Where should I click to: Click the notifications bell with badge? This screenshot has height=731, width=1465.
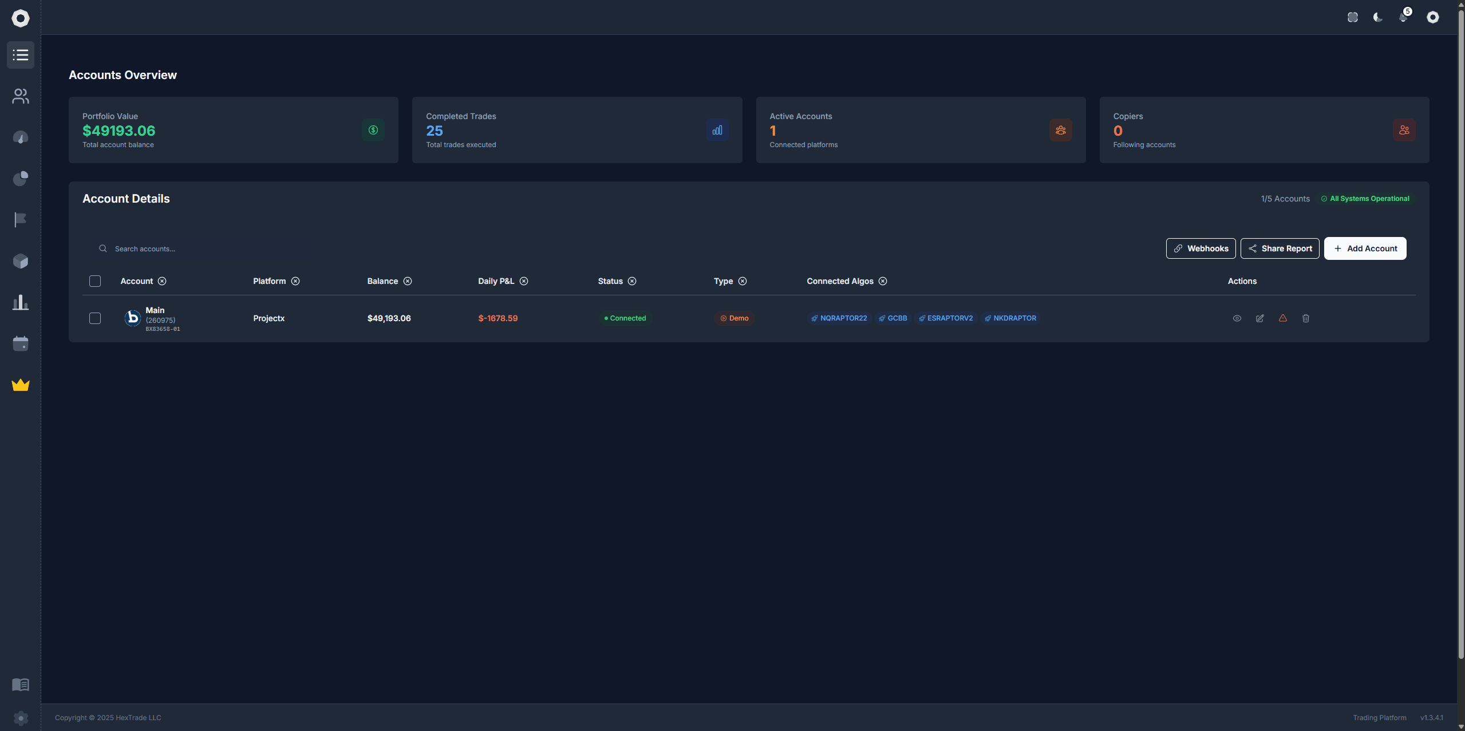[x=1403, y=17]
